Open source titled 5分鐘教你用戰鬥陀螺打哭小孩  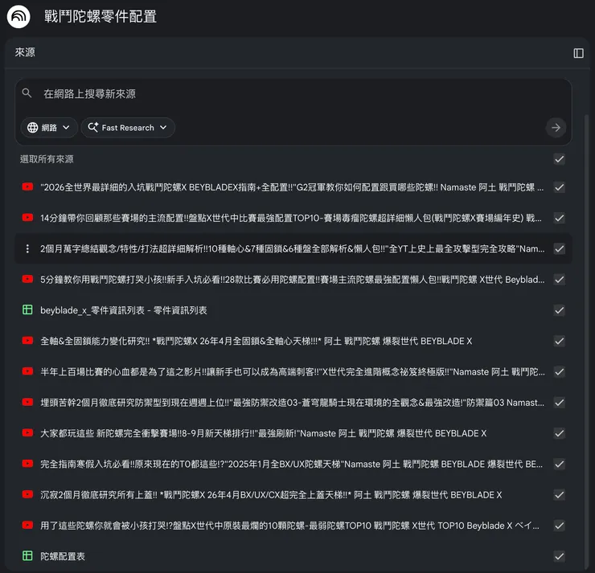tap(292, 280)
